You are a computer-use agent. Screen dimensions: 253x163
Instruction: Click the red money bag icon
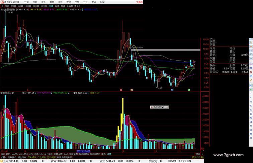251,72
